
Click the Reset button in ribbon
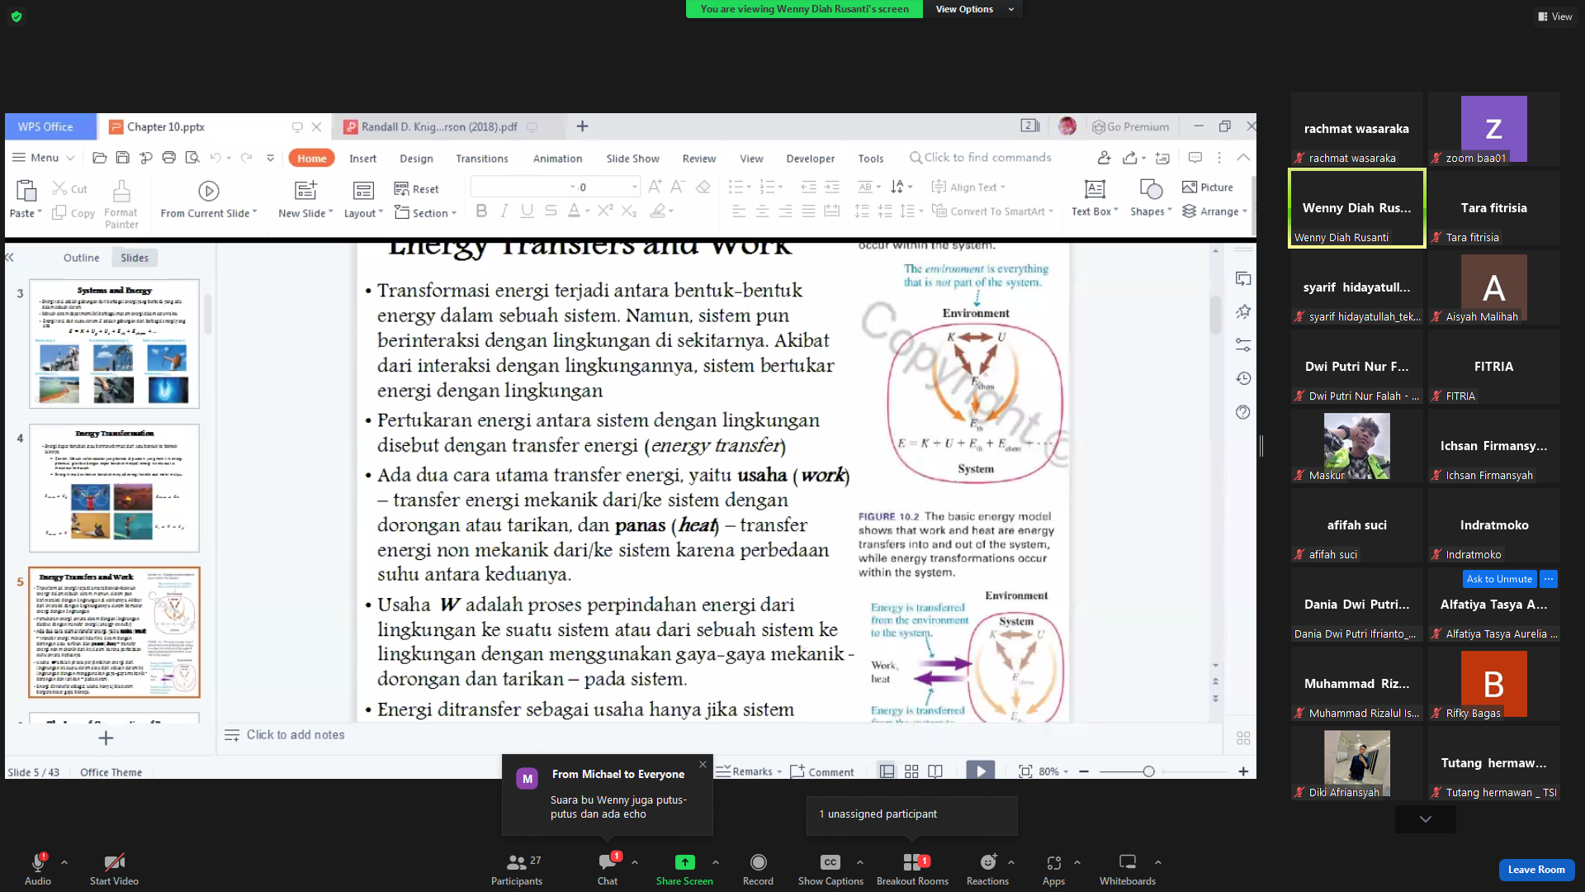(417, 189)
